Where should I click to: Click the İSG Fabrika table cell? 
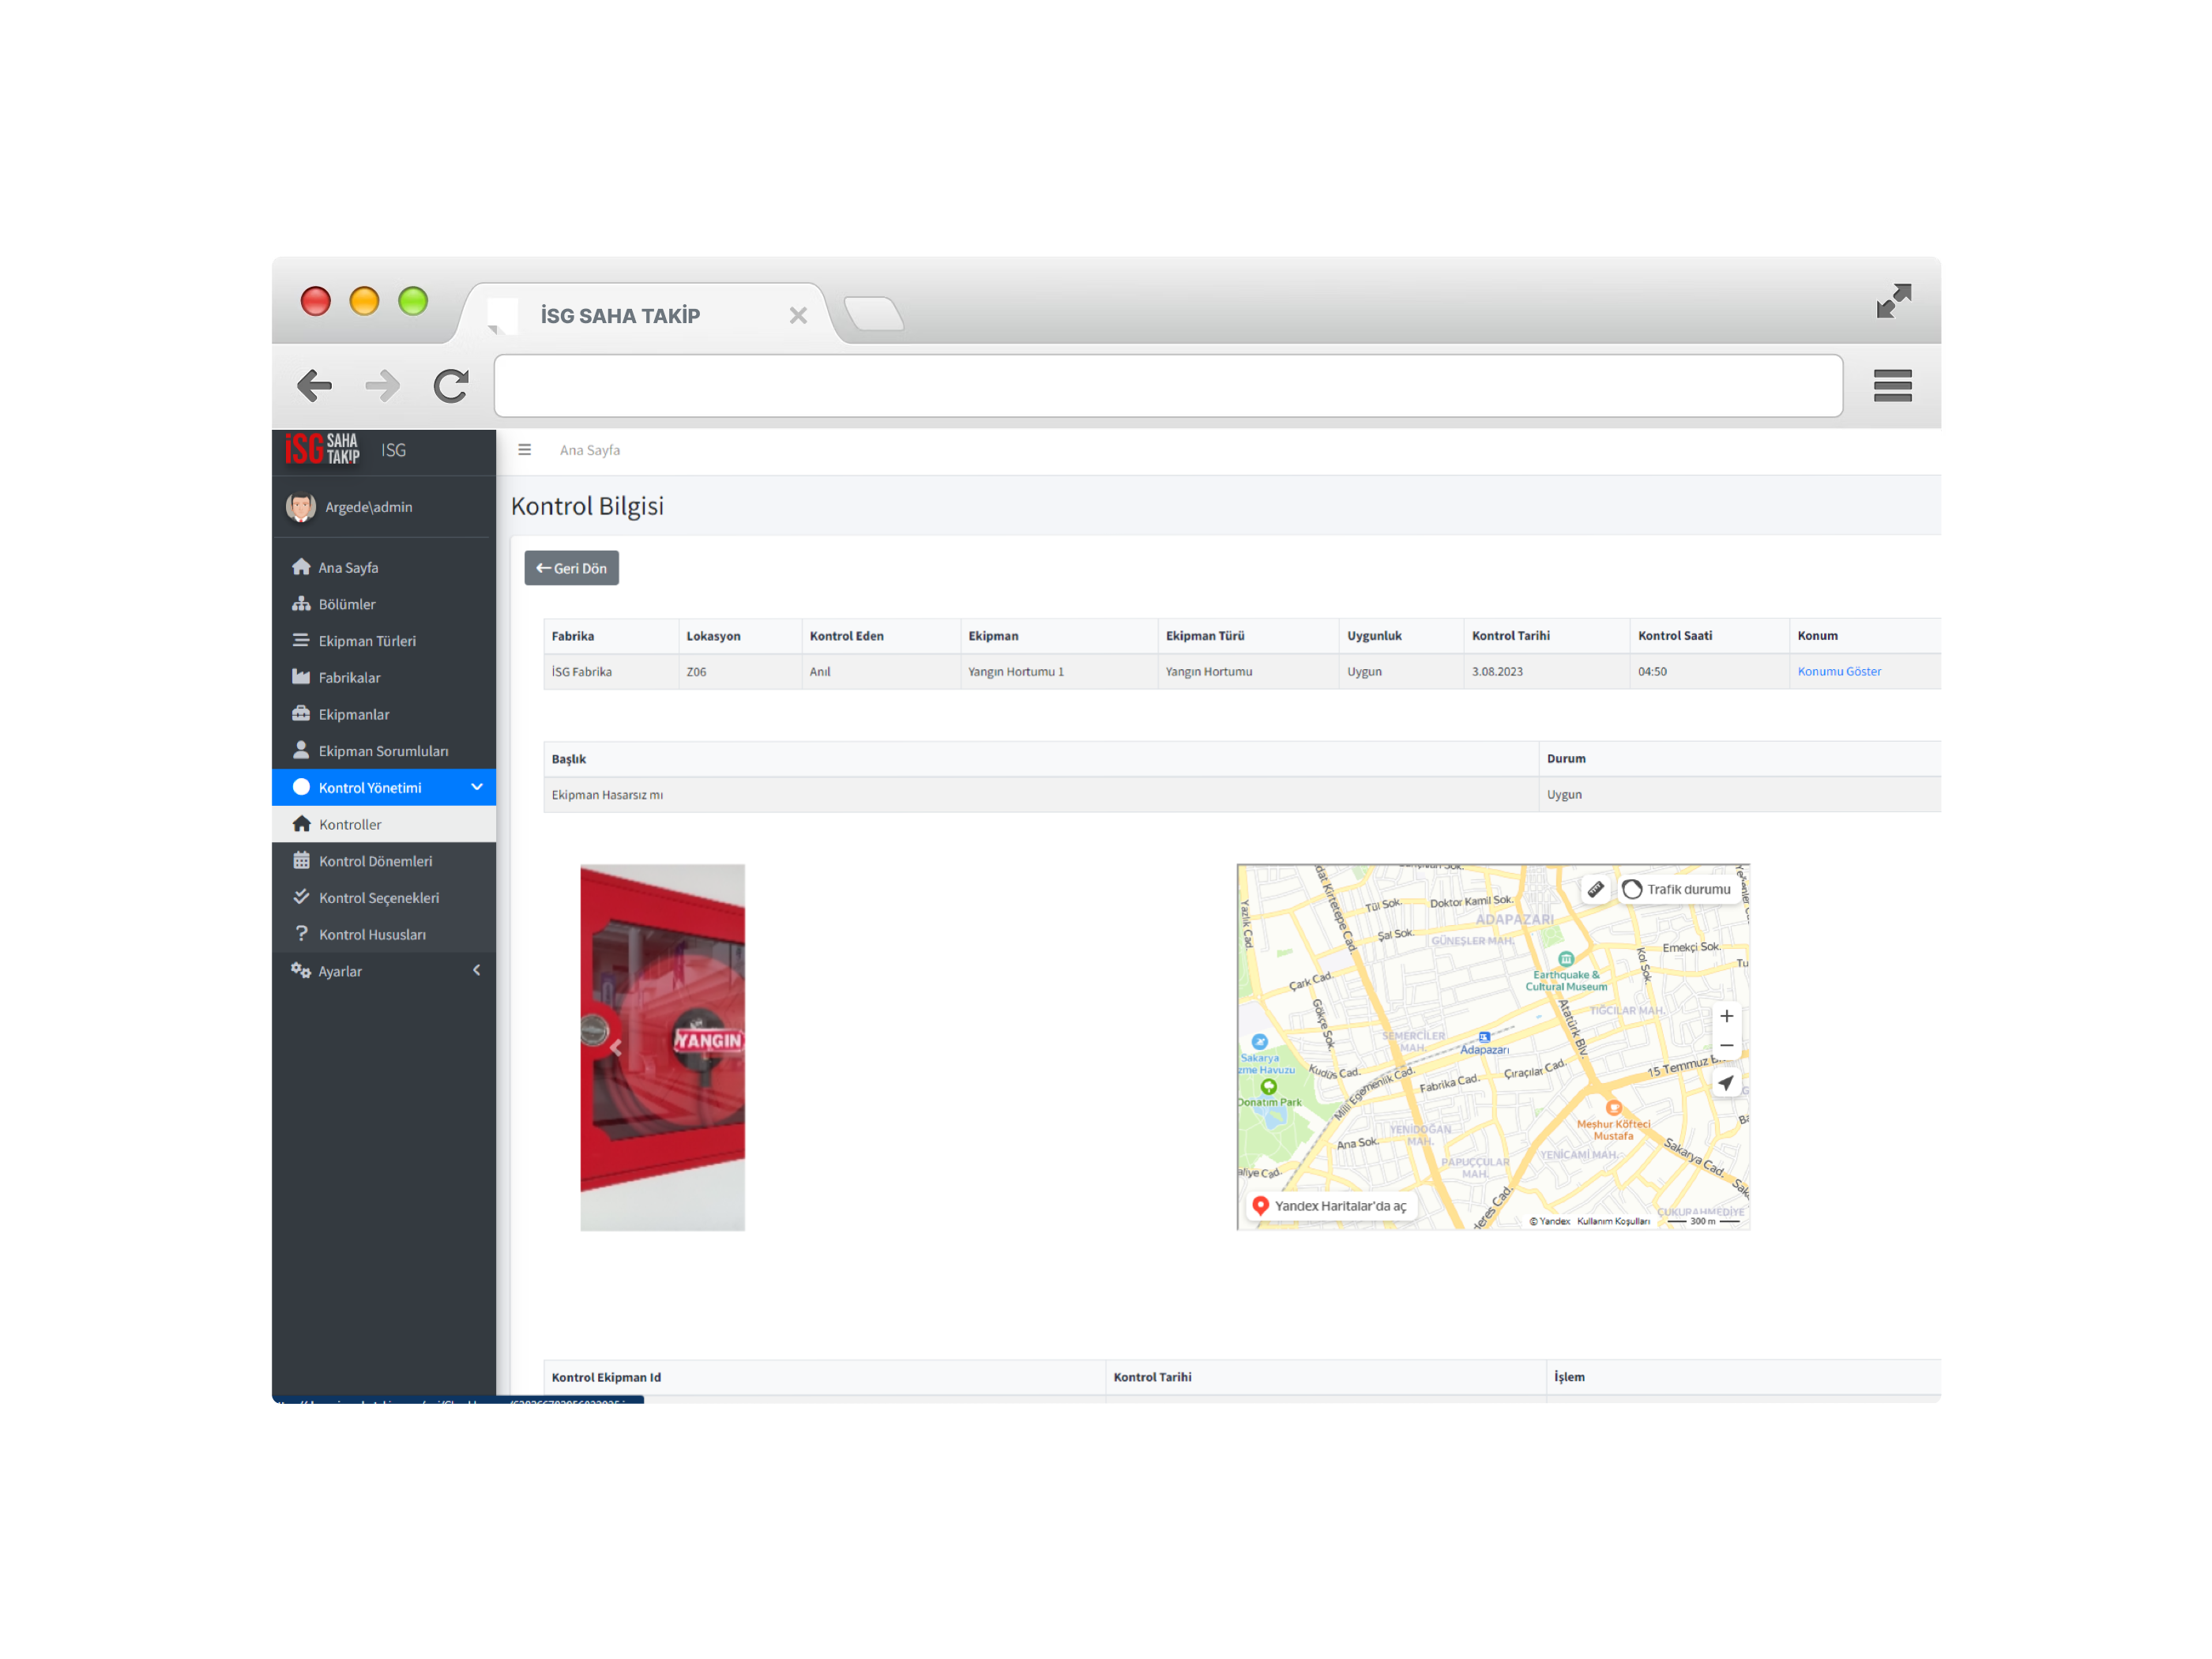click(611, 672)
